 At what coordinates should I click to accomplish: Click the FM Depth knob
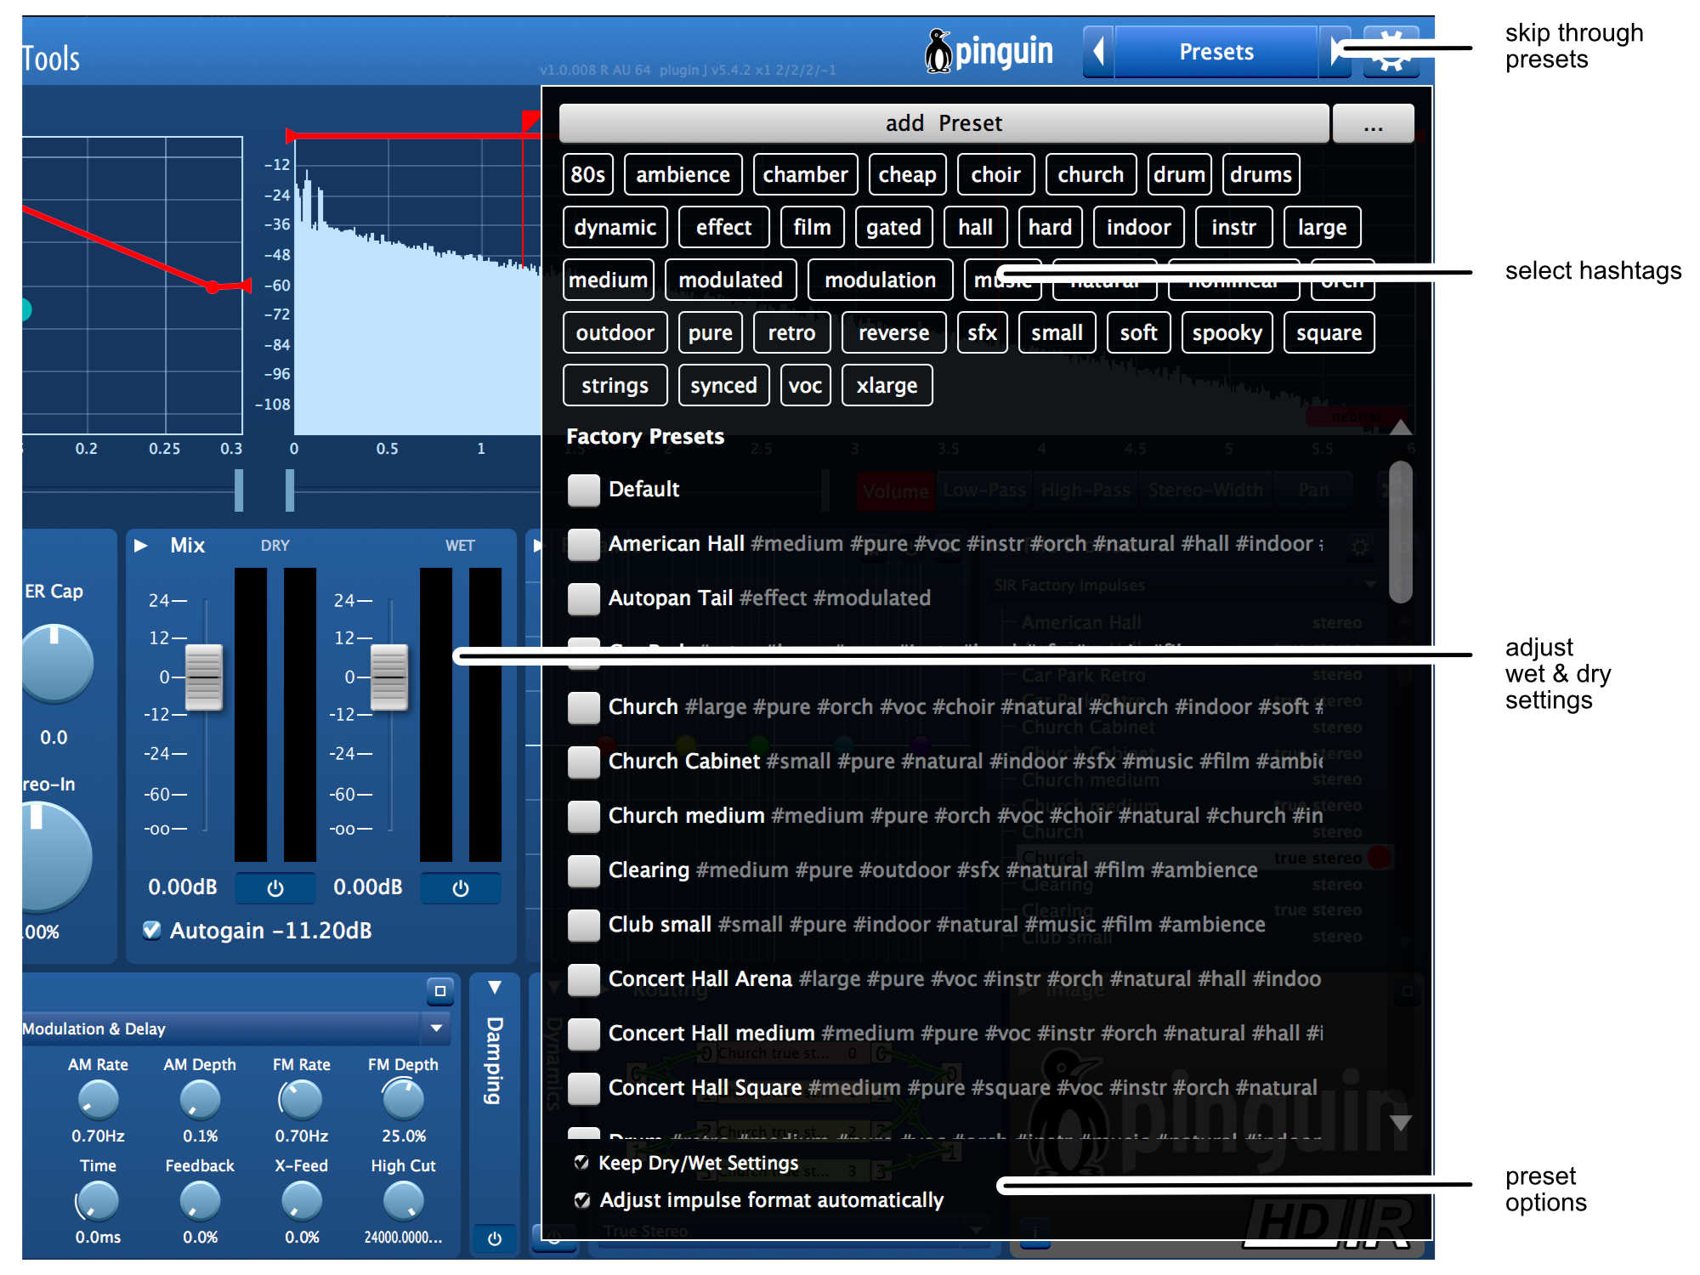tap(403, 1101)
